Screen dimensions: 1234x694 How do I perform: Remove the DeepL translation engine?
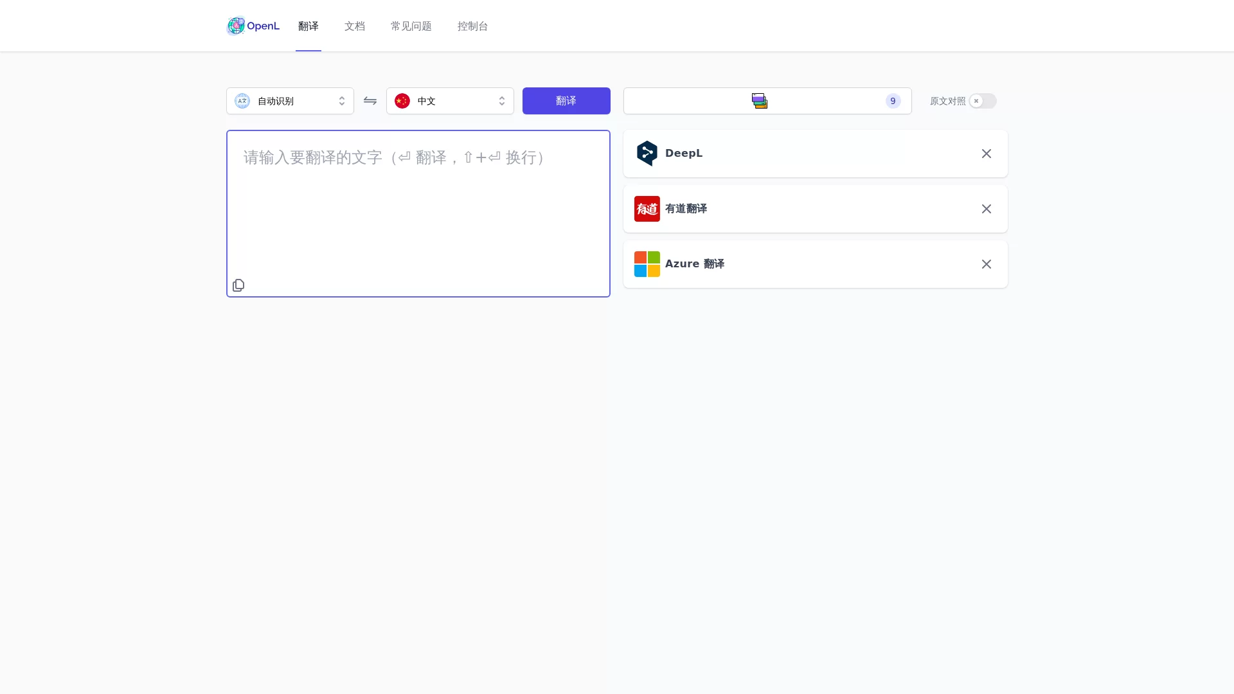point(986,154)
